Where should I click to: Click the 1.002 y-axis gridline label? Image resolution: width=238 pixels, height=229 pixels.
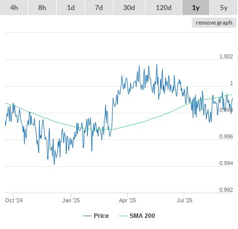226,56
